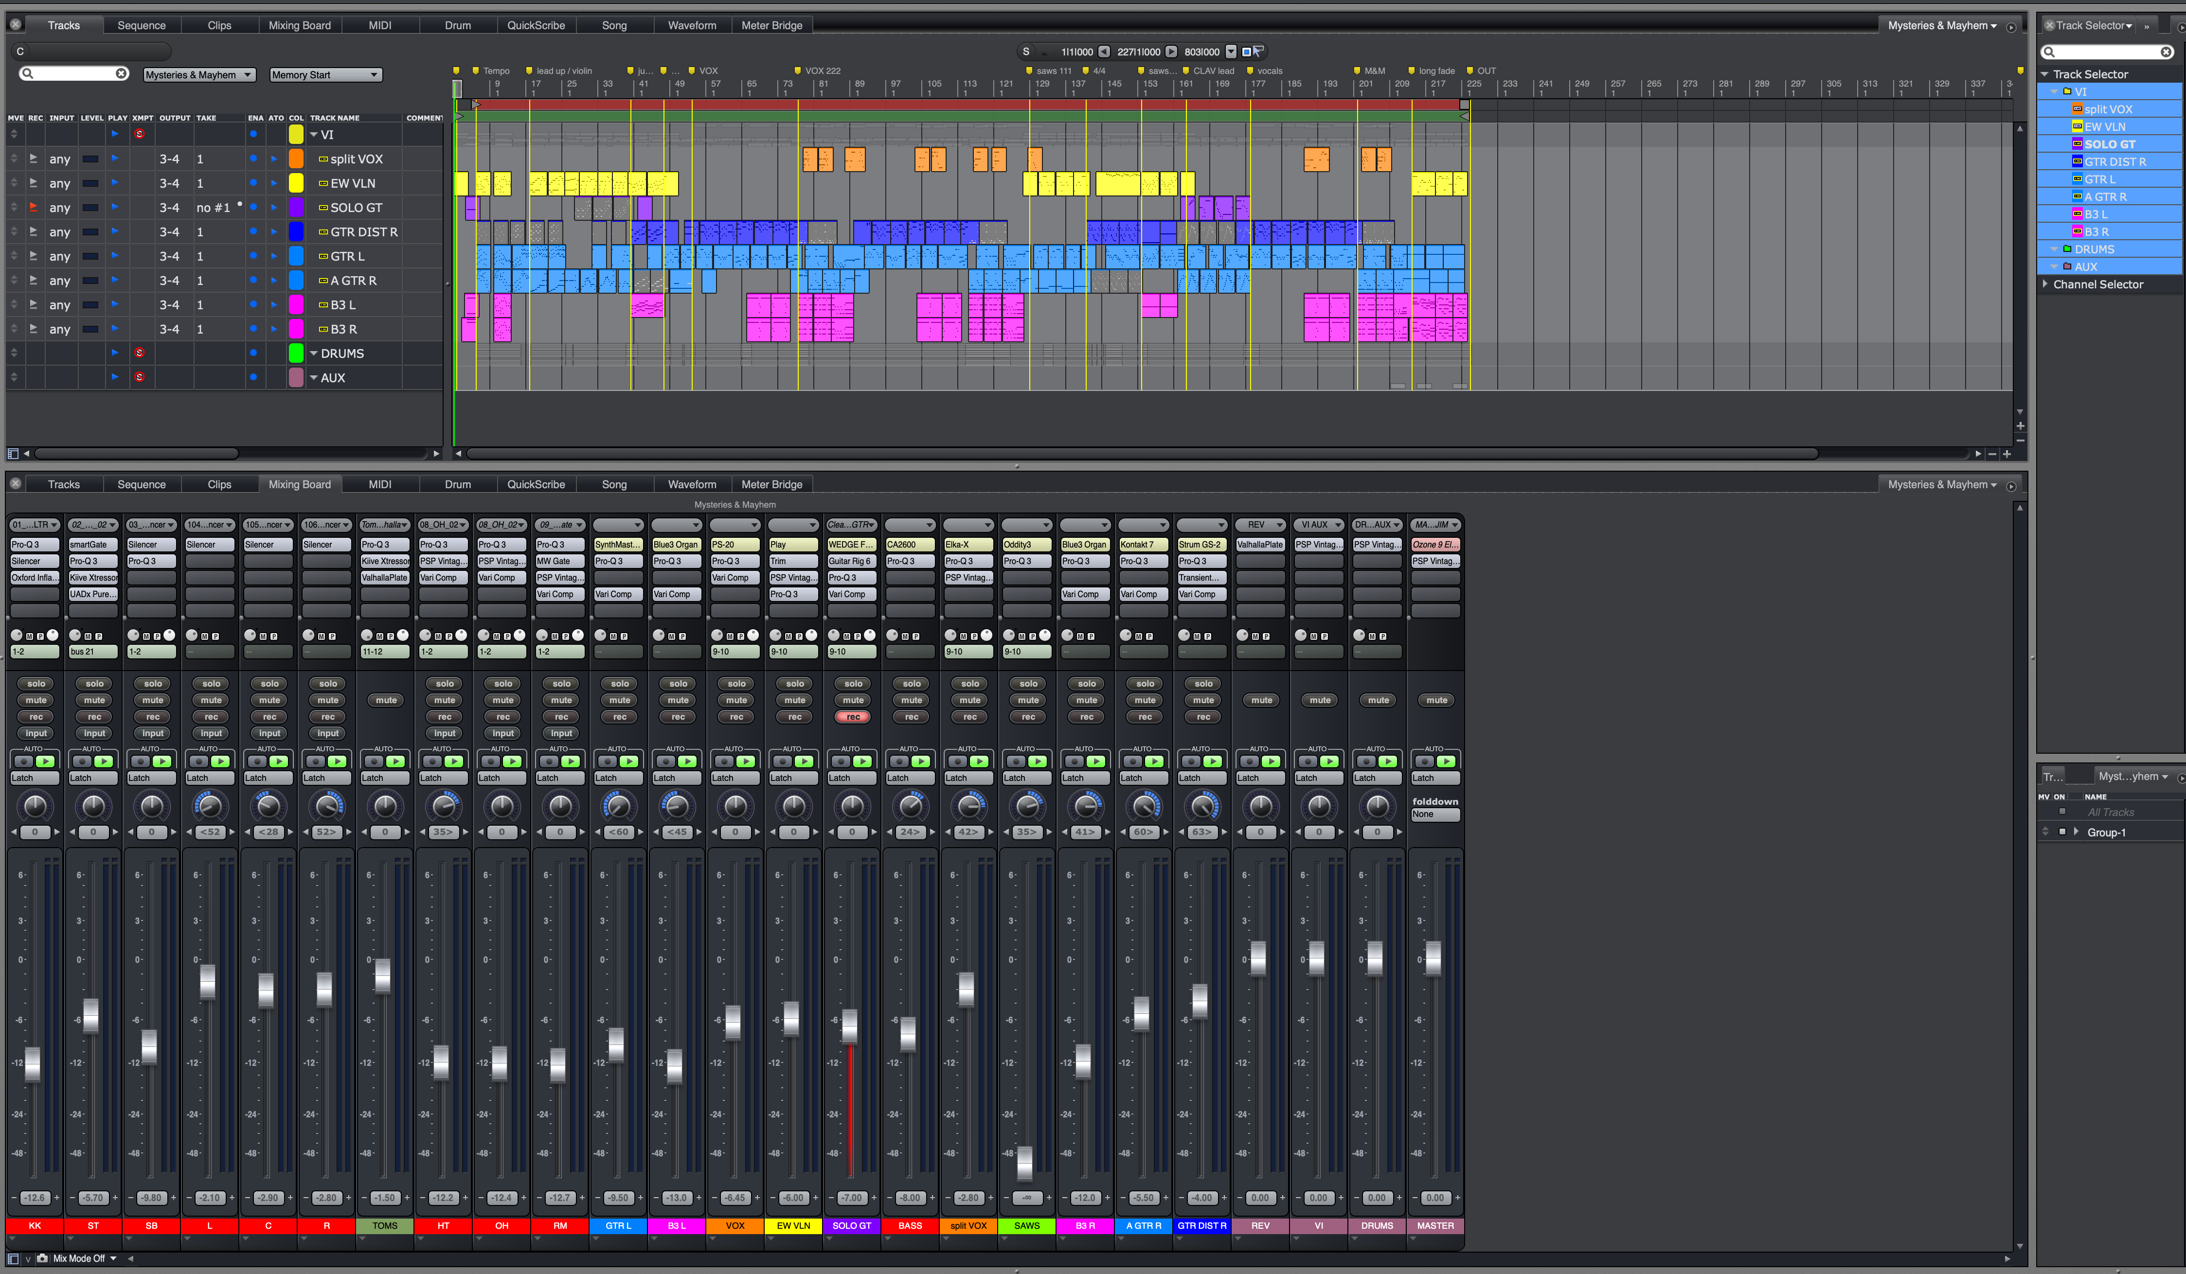Image resolution: width=2186 pixels, height=1274 pixels.
Task: Click horizontal scrollbar under sequence timeline
Action: pos(1142,454)
